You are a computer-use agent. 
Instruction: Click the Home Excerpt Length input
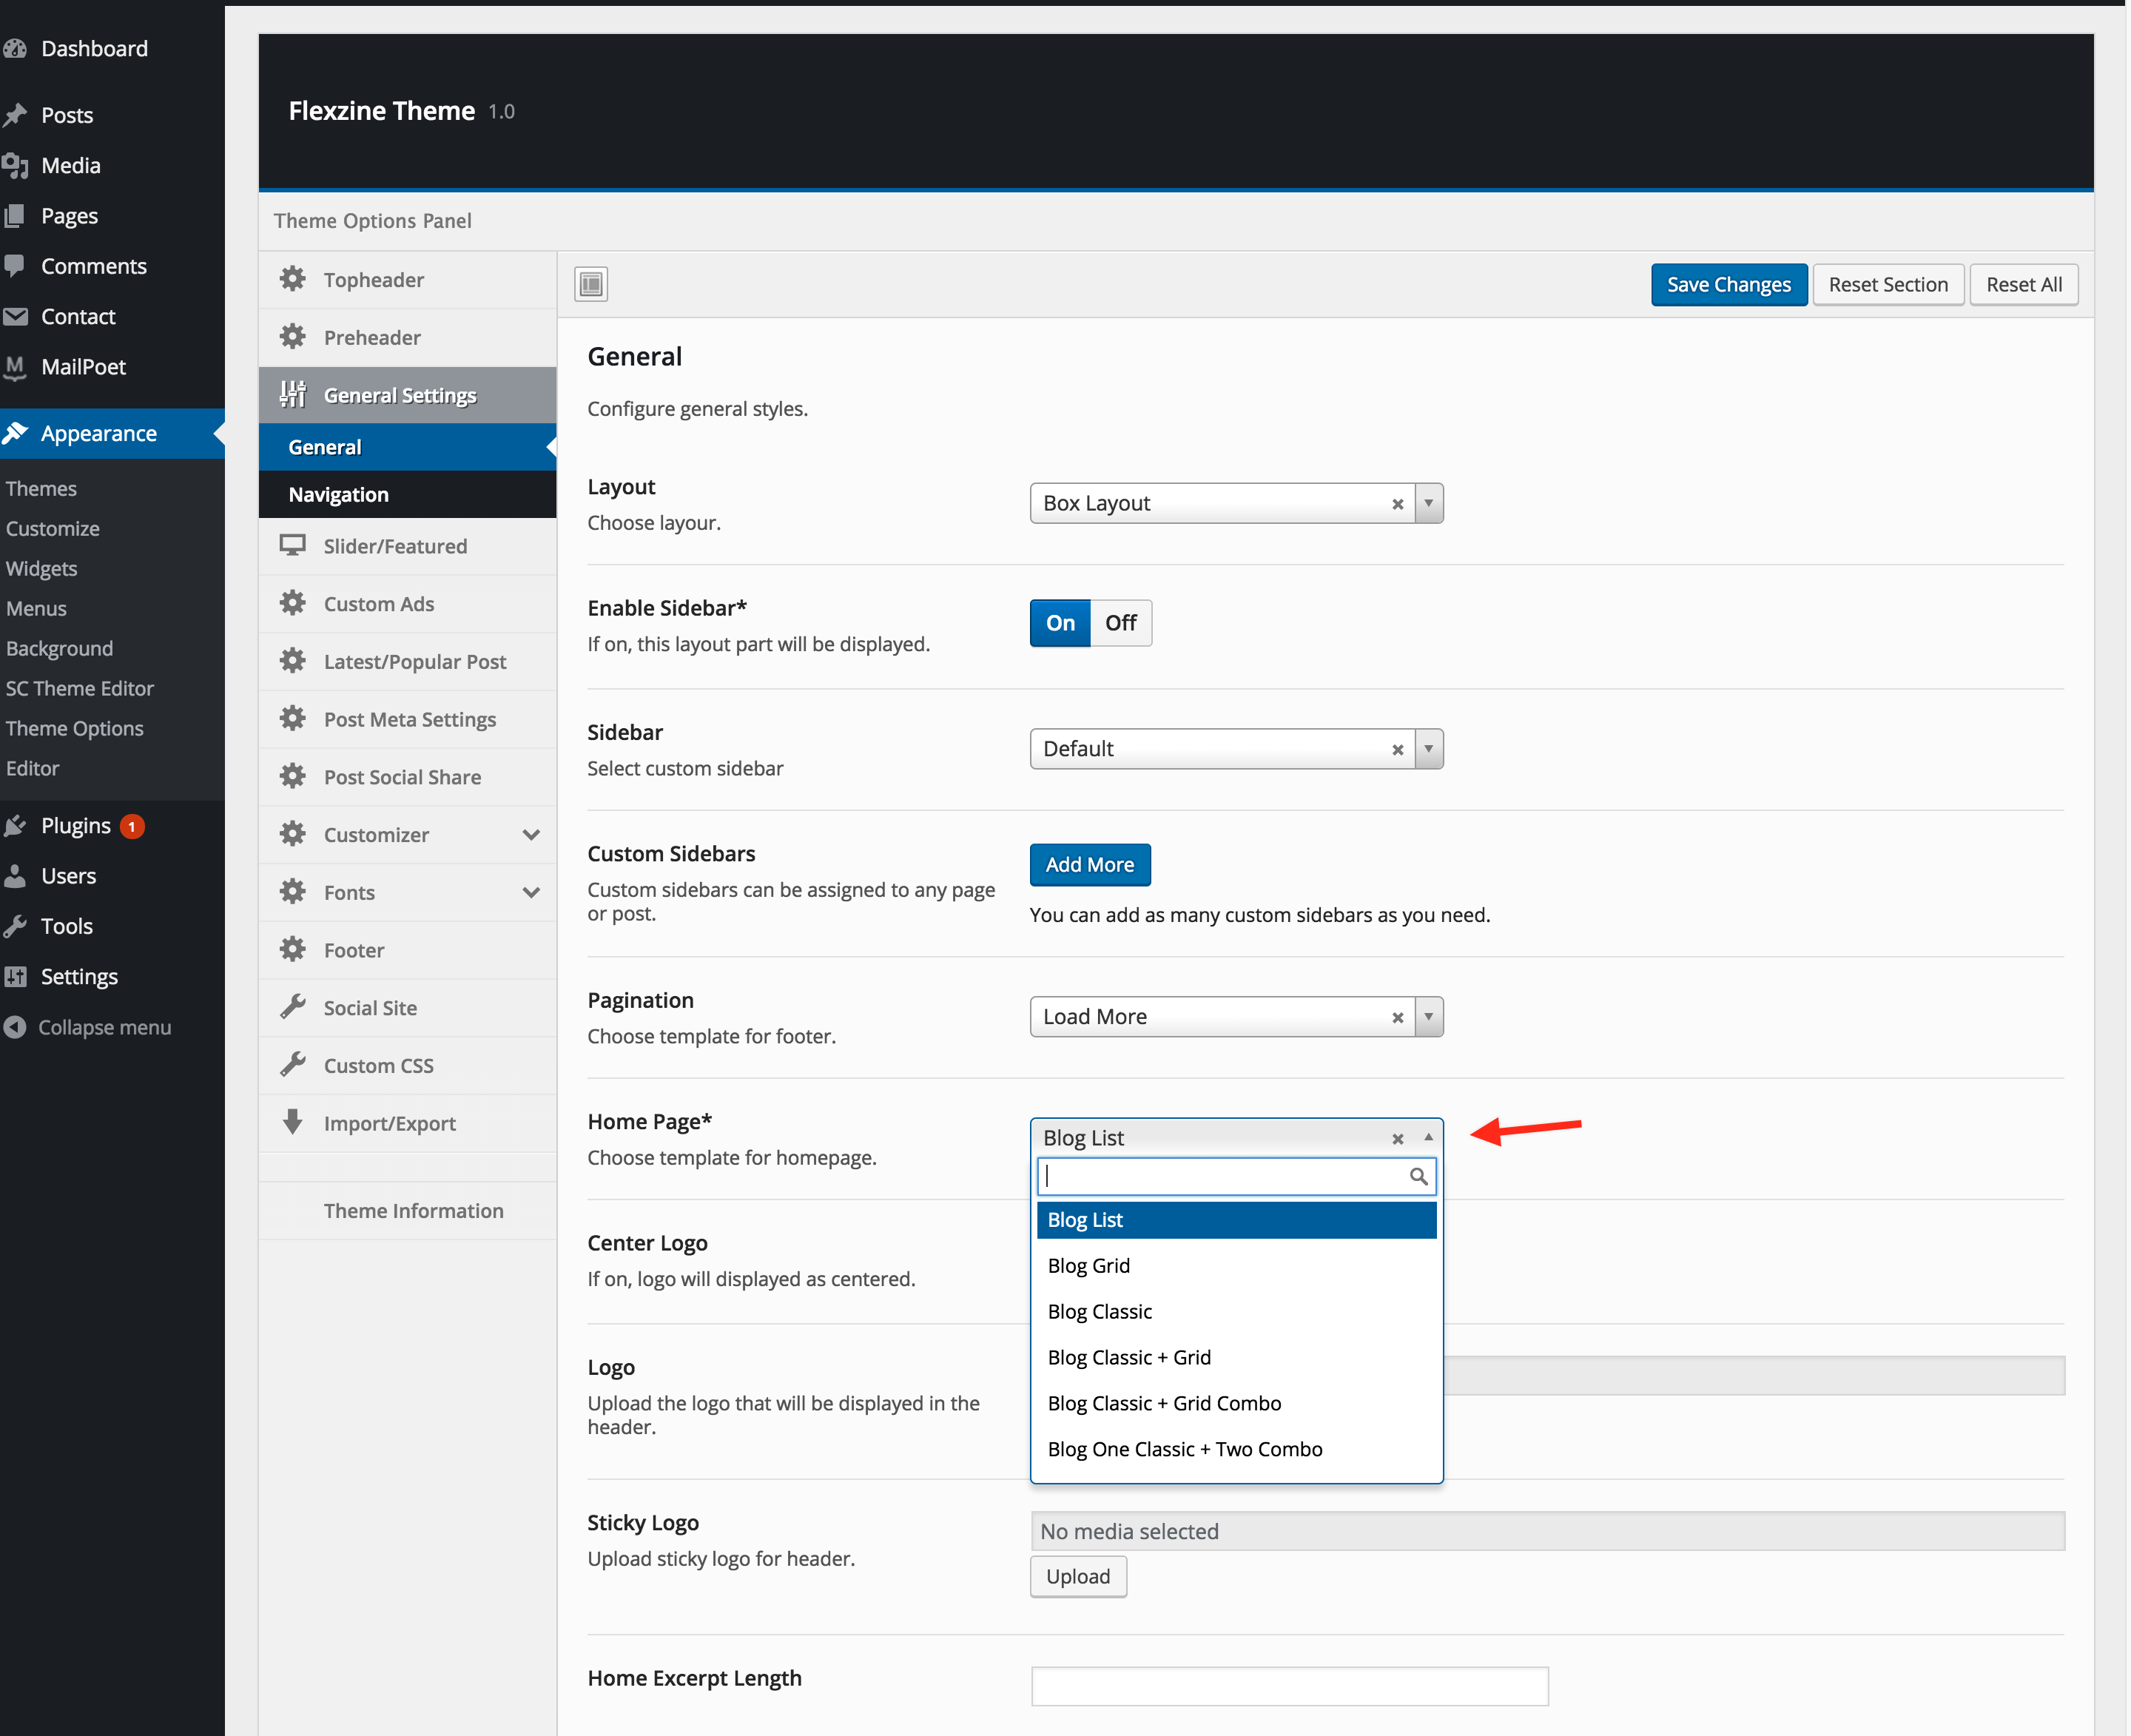coord(1290,1686)
